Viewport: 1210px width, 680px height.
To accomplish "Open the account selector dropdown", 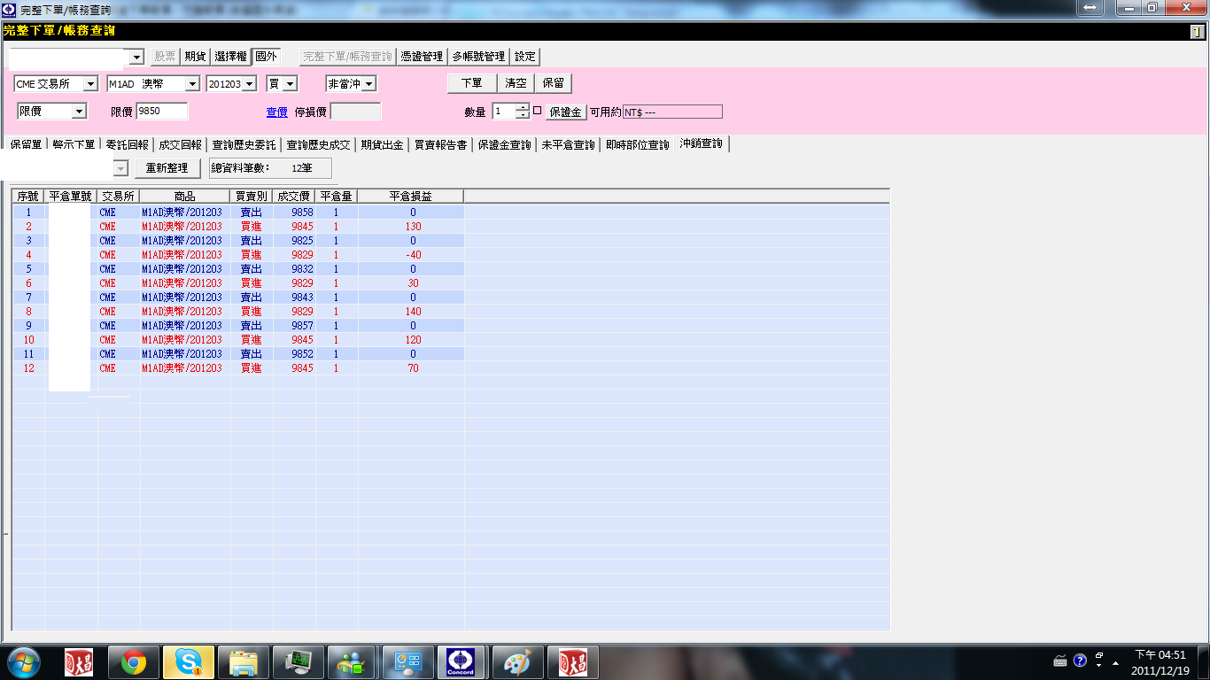I will pyautogui.click(x=136, y=57).
